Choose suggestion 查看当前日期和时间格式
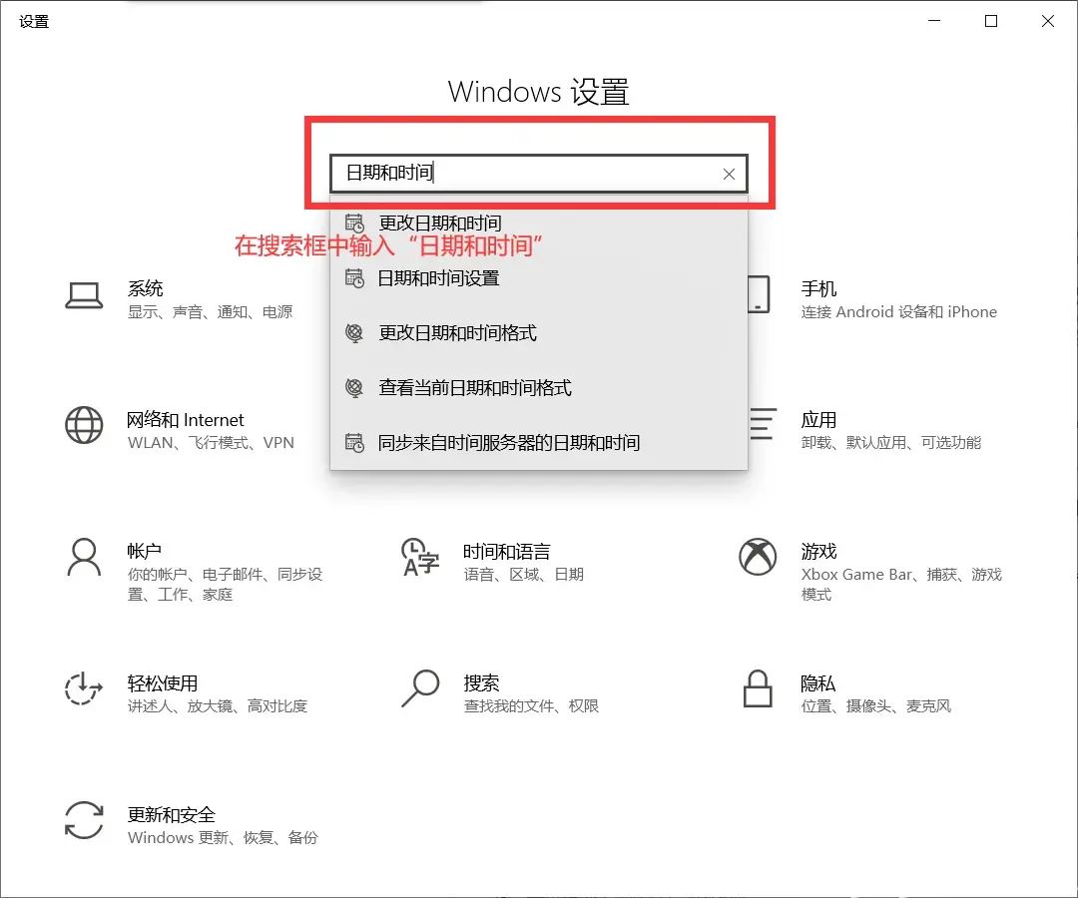 (x=538, y=388)
